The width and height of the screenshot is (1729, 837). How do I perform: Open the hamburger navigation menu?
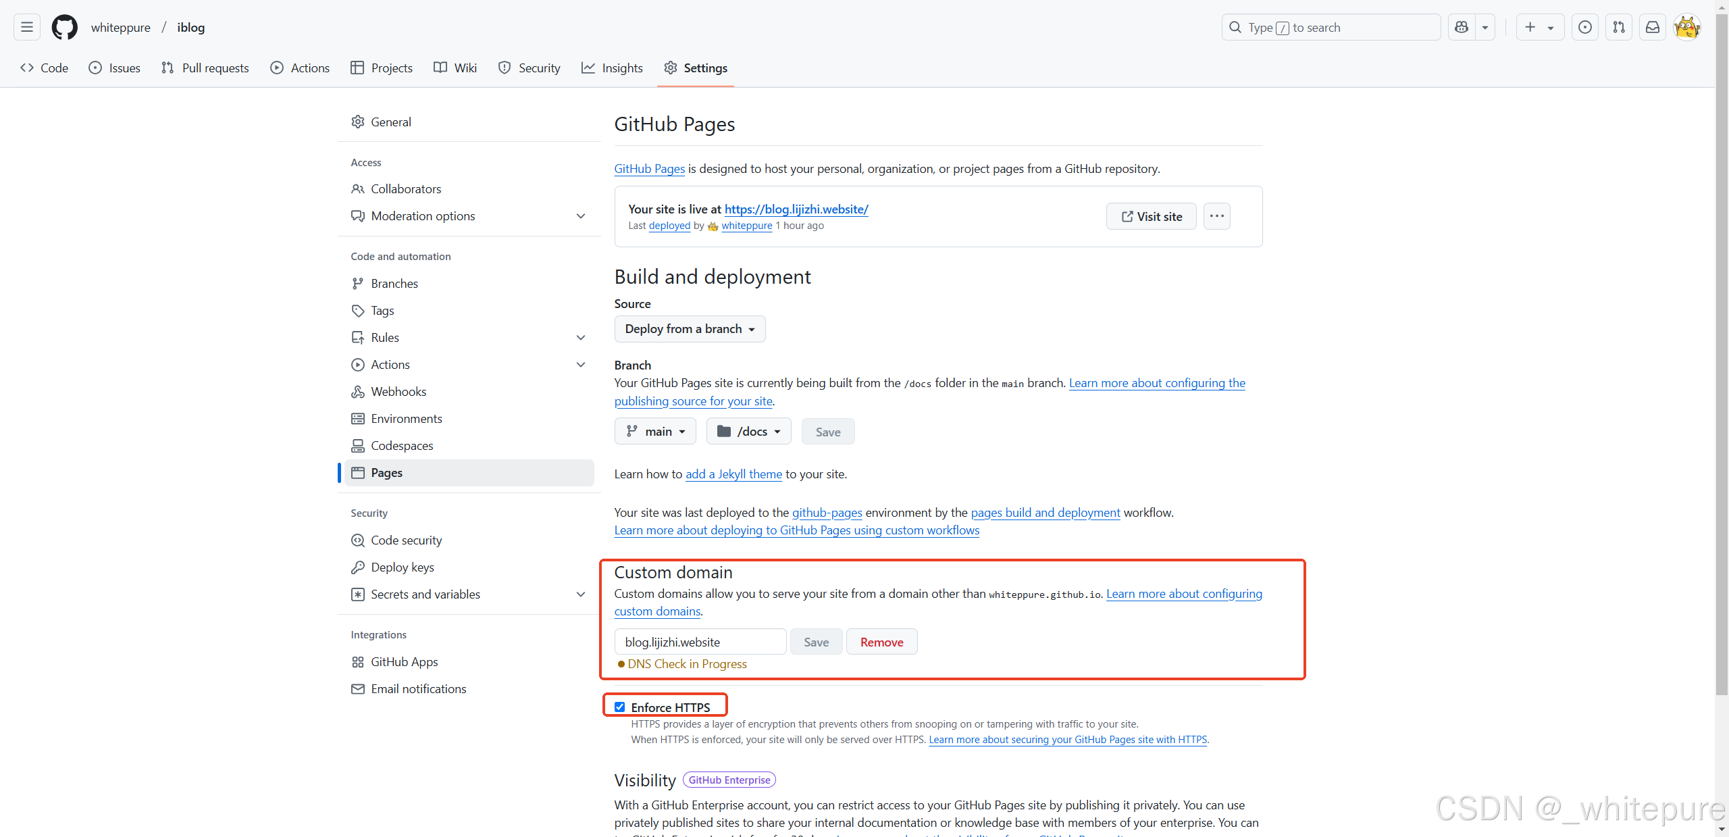pos(27,27)
